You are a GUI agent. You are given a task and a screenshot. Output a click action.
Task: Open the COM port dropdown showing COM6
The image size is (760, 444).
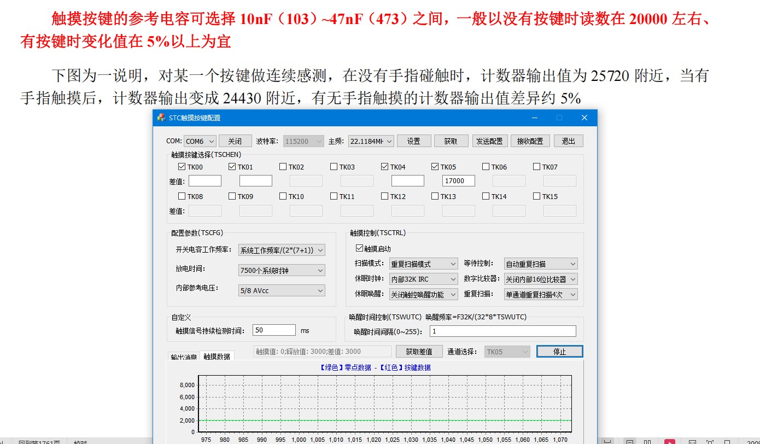(x=200, y=141)
